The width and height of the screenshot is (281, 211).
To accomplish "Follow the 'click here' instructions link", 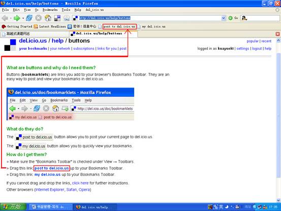I will 80,183.
